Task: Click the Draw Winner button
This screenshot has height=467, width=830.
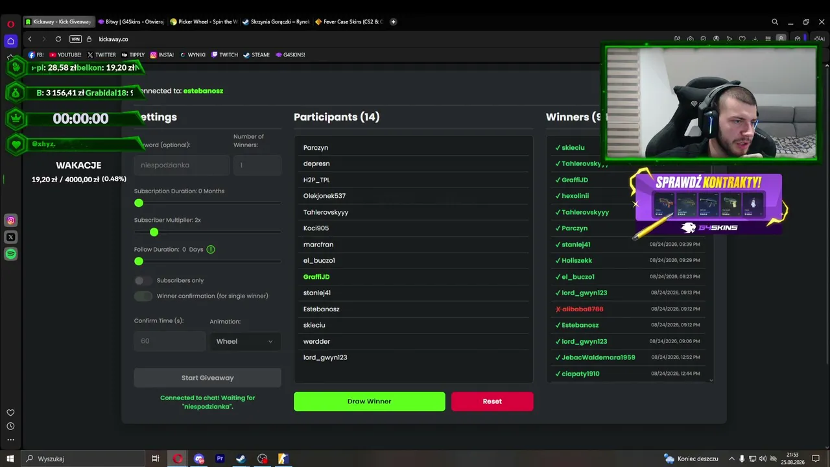Action: 370,401
